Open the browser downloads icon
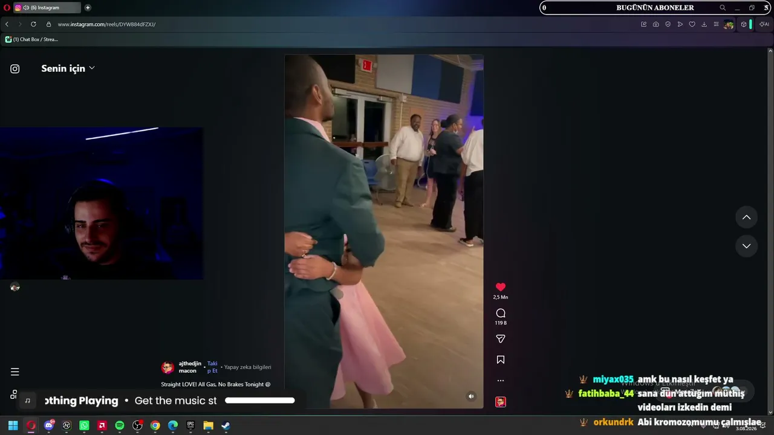 pos(704,24)
